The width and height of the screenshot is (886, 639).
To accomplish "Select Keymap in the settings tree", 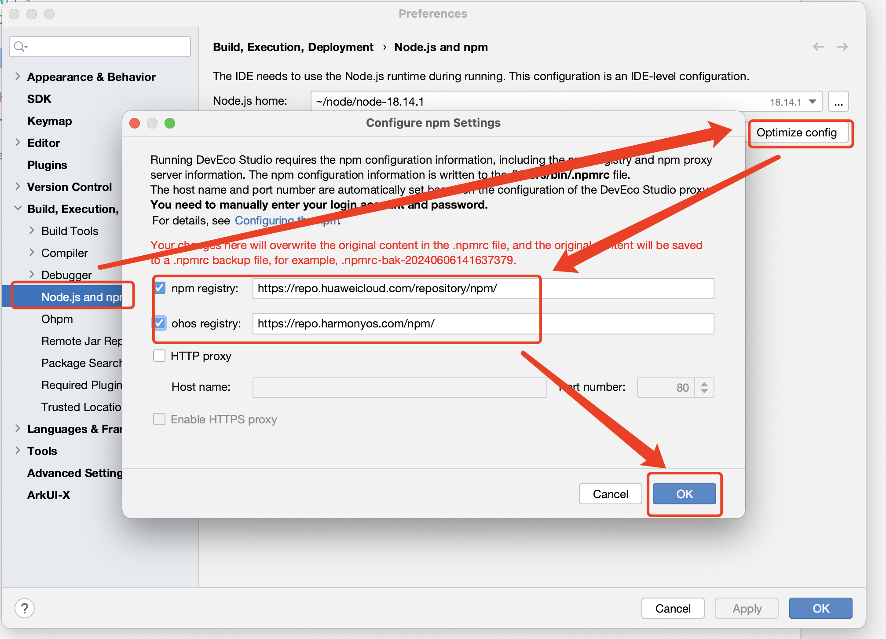I will pyautogui.click(x=49, y=121).
